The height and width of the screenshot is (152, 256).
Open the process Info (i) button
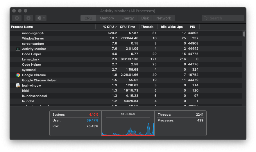click(x=28, y=18)
